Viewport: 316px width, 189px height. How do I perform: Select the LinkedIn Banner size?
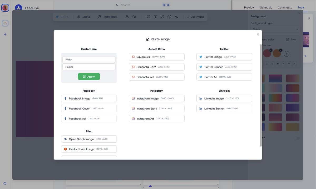(x=224, y=108)
